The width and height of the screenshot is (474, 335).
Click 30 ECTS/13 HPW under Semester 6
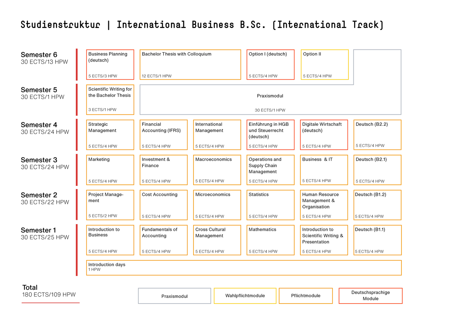click(44, 62)
